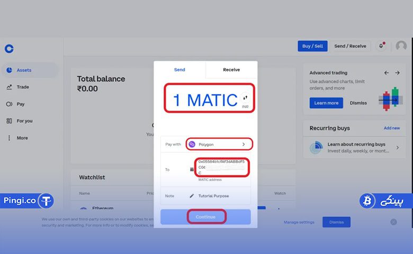The image size is (413, 254).
Task: Click the MATIC recipient address field
Action: pyautogui.click(x=221, y=167)
